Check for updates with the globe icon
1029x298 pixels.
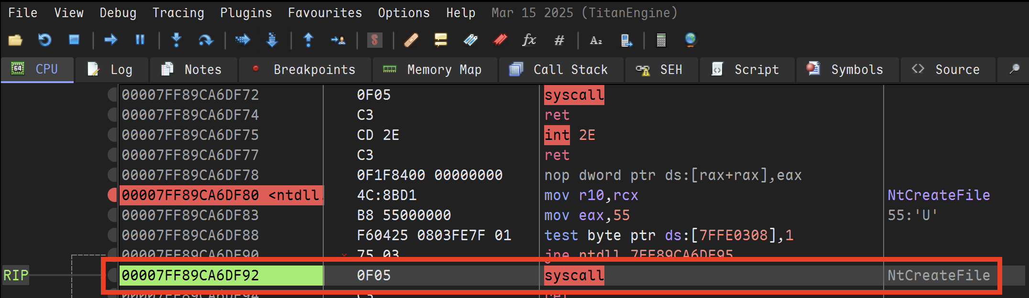tap(690, 40)
